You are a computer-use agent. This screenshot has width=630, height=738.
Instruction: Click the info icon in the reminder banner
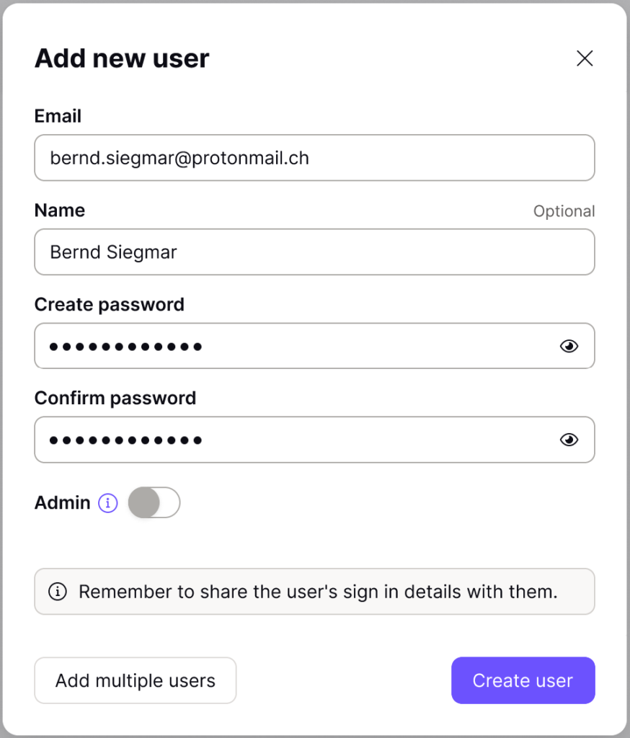point(58,591)
